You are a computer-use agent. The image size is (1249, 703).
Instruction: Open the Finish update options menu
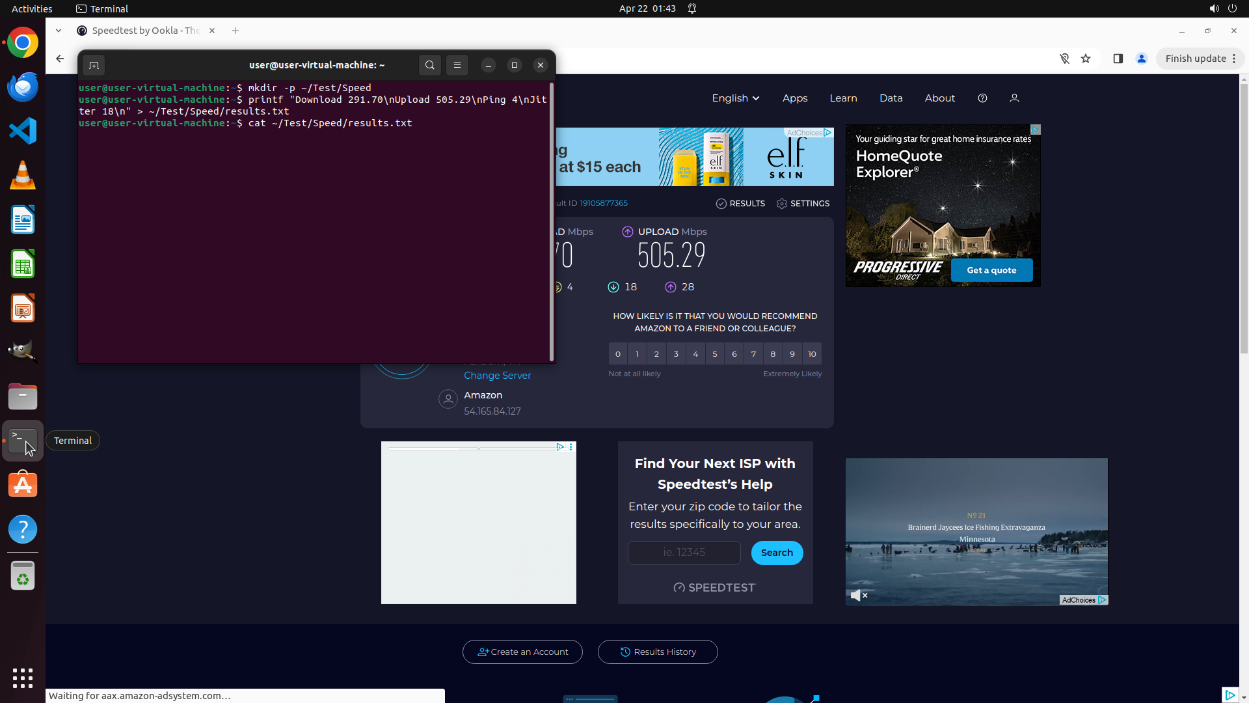click(1234, 59)
